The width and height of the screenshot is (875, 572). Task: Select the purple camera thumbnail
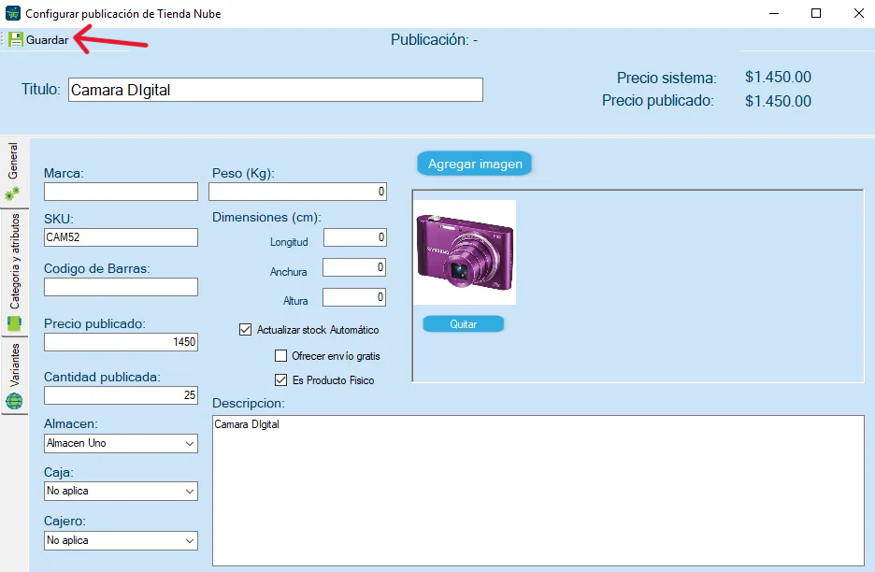pyautogui.click(x=465, y=252)
